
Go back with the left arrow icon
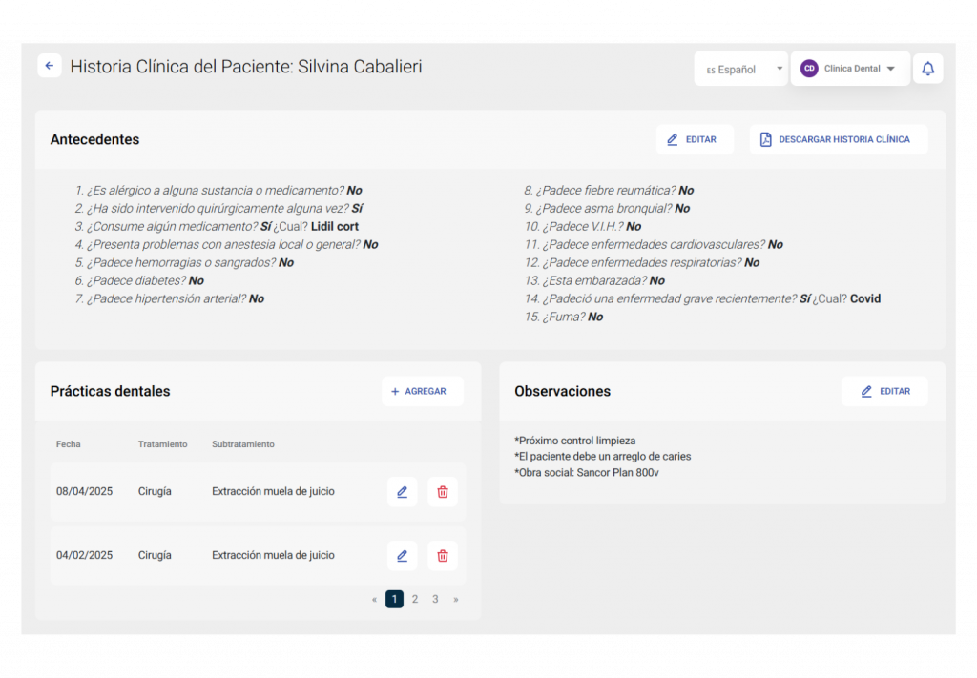click(50, 66)
